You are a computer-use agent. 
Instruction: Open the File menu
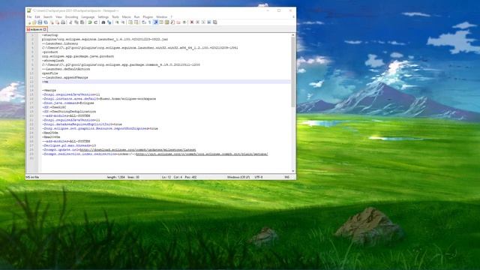(29, 16)
